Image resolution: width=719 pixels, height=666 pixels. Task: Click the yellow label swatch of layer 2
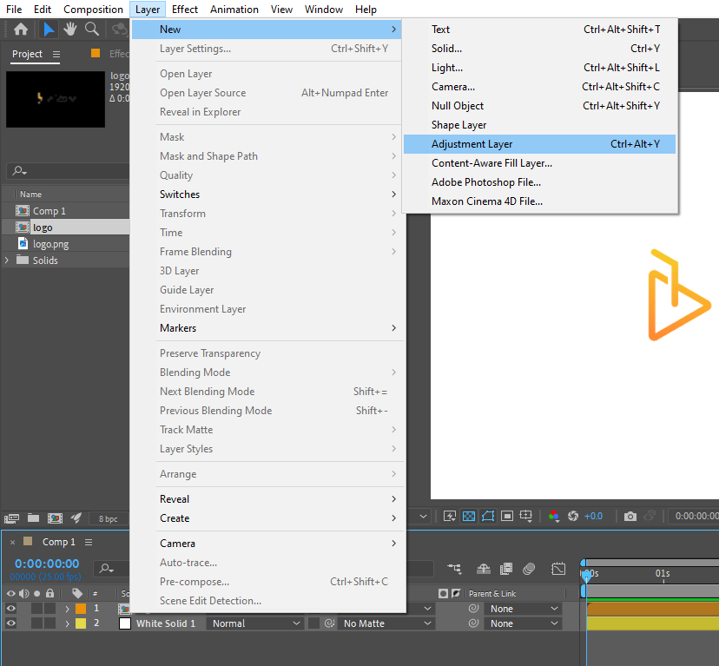81,623
